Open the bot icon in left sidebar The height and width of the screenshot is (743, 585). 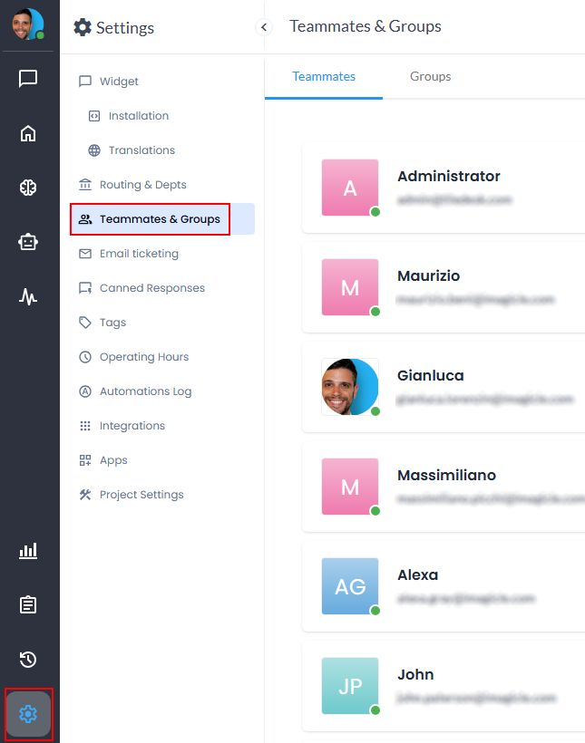point(28,242)
